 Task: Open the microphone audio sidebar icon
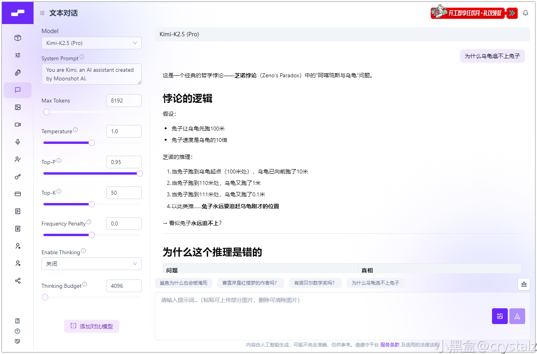[18, 142]
